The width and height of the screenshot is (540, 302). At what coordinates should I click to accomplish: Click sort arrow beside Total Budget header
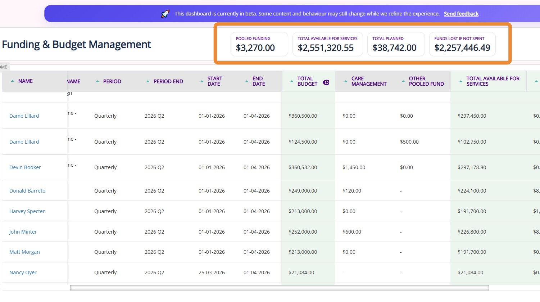[x=292, y=81]
